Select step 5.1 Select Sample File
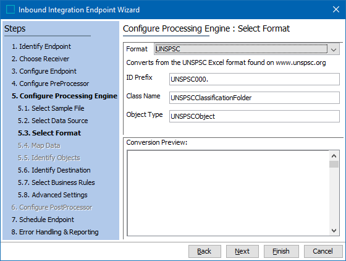Viewport: 346px width, 261px height. [x=51, y=108]
